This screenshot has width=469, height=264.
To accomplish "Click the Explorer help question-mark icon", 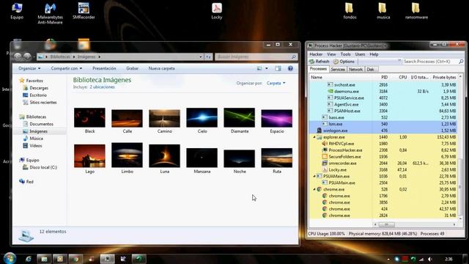I will point(290,68).
